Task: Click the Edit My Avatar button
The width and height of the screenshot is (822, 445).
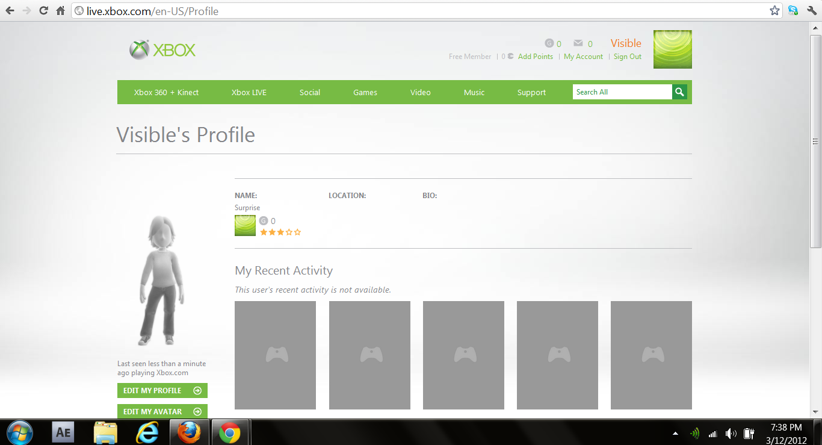Action: (162, 411)
